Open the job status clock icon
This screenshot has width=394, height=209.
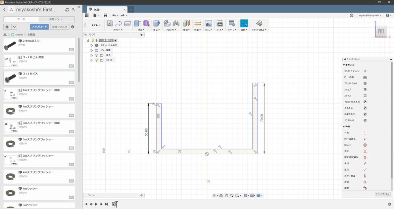(351, 15)
